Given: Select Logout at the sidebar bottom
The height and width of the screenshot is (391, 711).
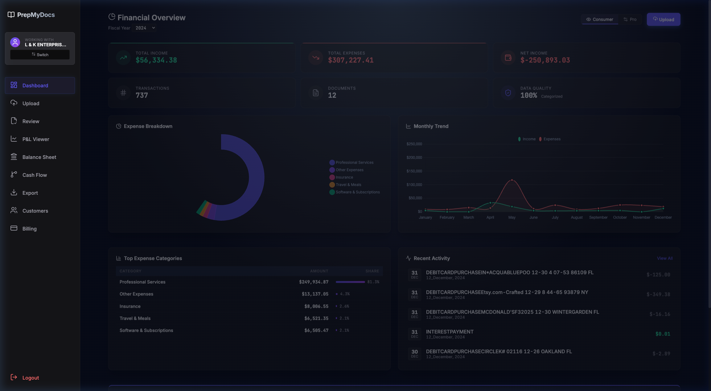Looking at the screenshot, I should (x=30, y=377).
